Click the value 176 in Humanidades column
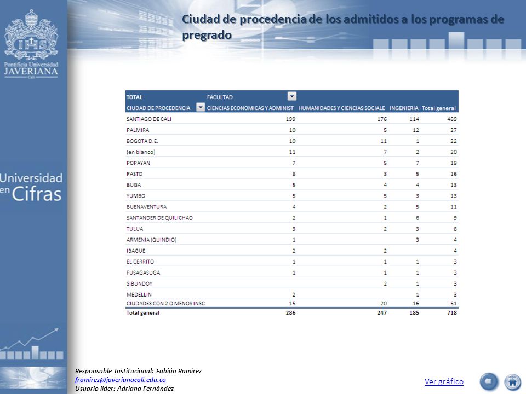Image resolution: width=526 pixels, height=394 pixels. pos(382,119)
